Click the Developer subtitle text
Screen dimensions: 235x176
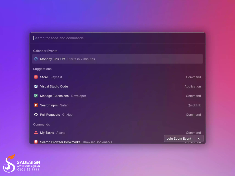[x=78, y=96]
